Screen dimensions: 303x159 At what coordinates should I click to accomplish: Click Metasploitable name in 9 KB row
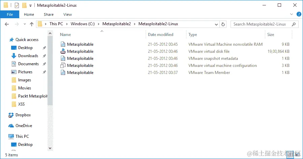point(80,44)
